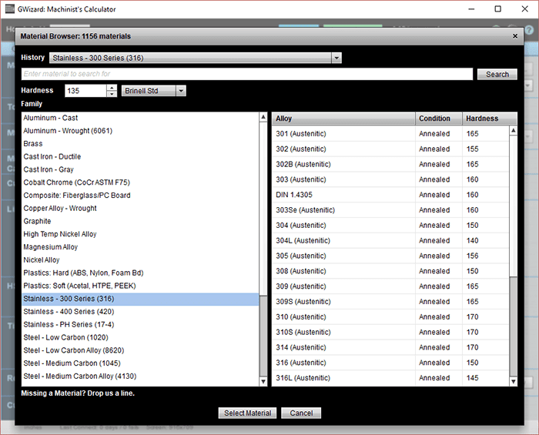Screen dimensions: 539x435
Task: Open the Brinell Std hardness scale dropdown
Action: [181, 91]
